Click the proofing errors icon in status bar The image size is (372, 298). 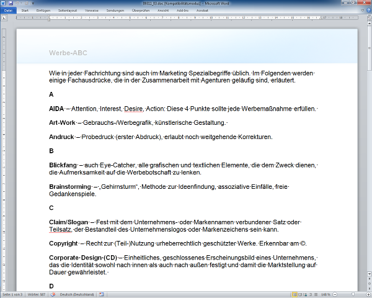53,294
